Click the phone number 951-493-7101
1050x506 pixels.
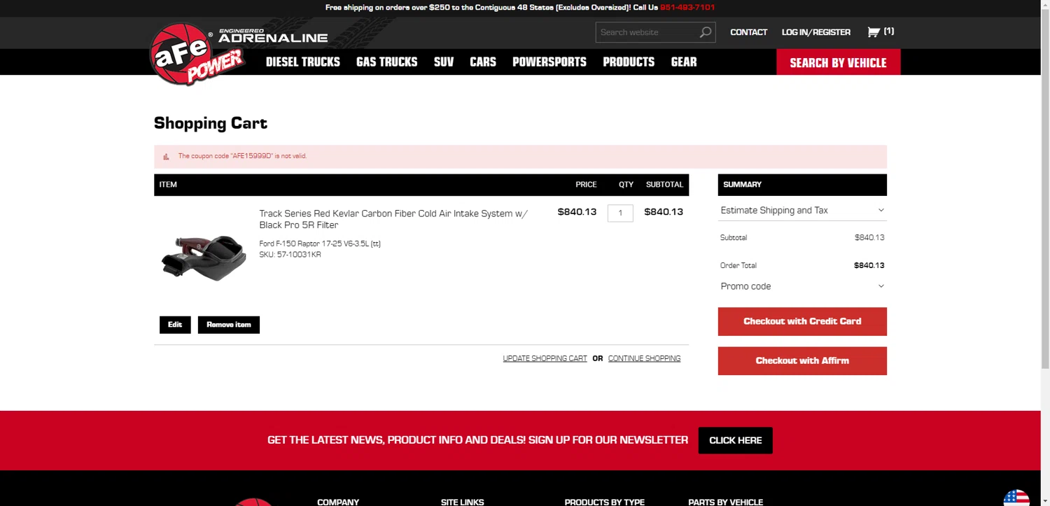(x=687, y=8)
